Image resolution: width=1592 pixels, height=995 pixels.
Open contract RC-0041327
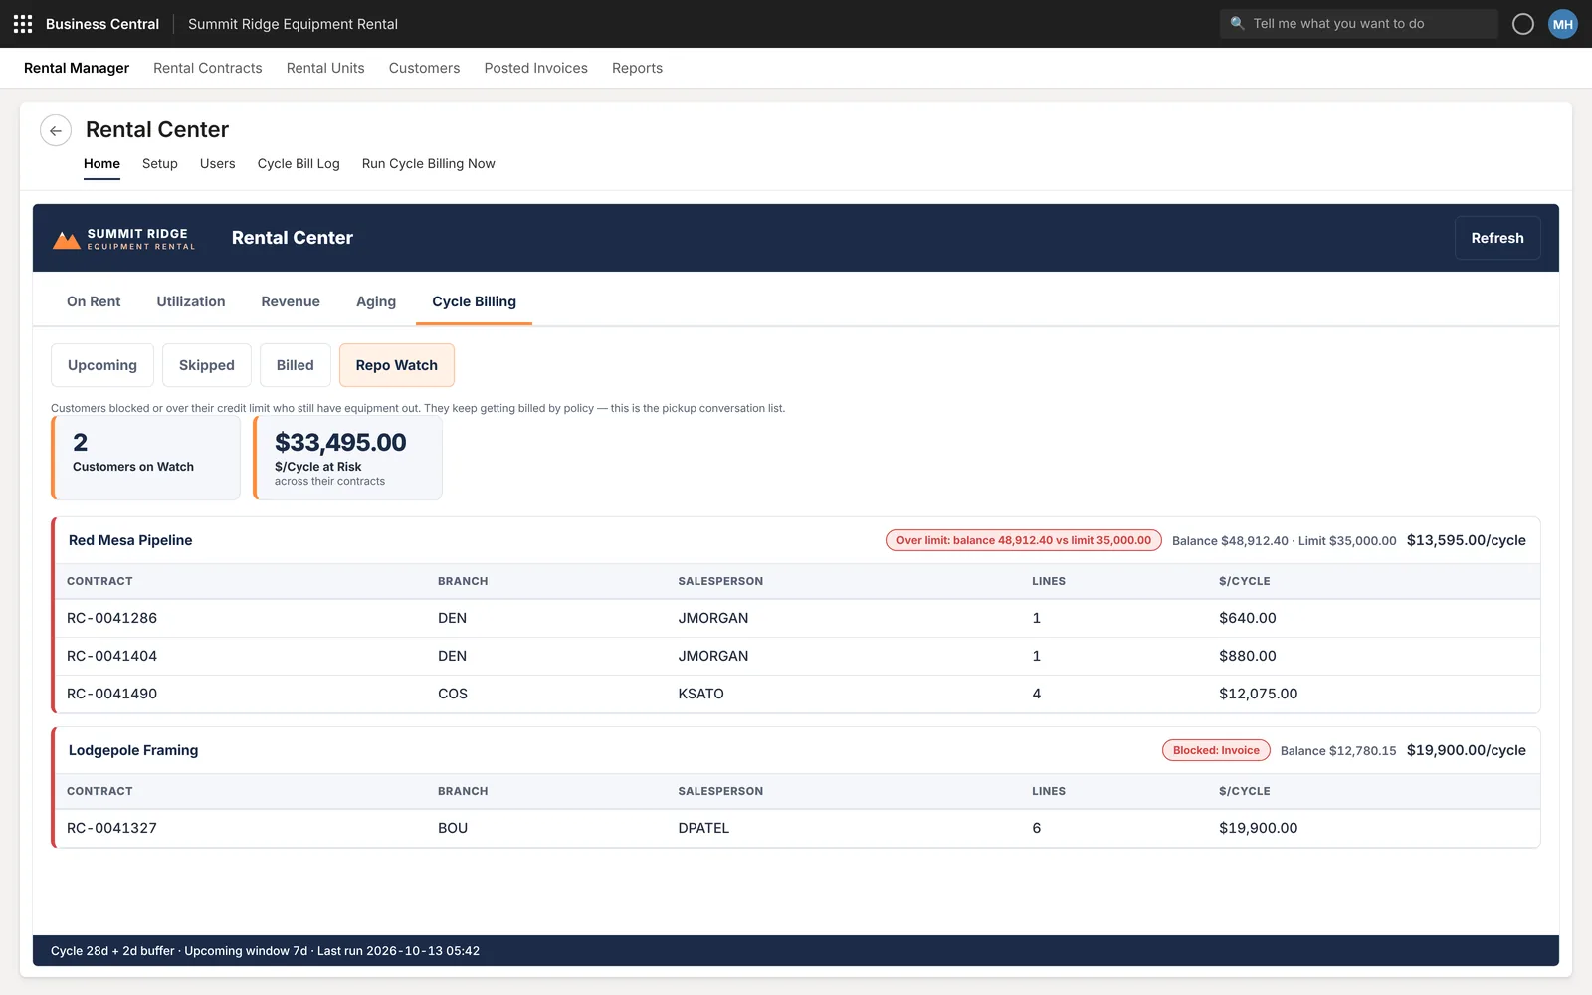111,828
